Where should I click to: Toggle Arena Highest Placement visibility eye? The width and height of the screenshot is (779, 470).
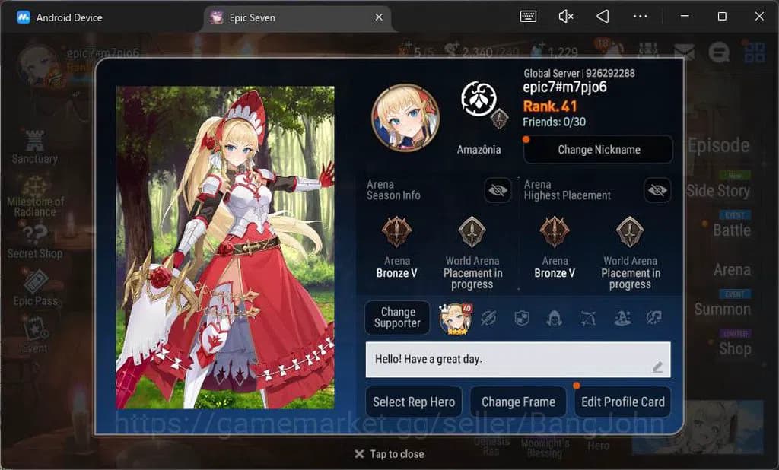pos(657,190)
